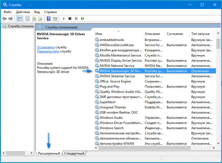The image size is (222, 163).
Task: Open the Справка menu
Action: click(x=50, y=12)
